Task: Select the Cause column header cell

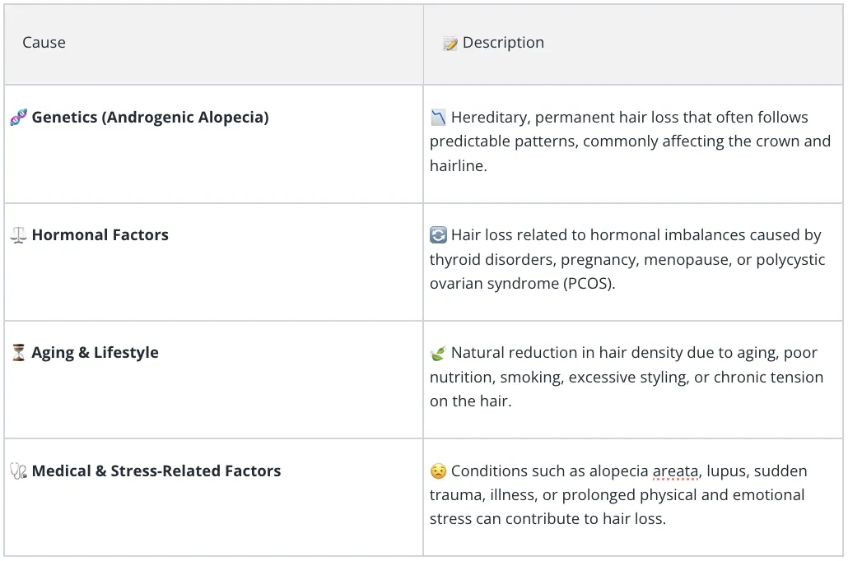Action: click(213, 44)
